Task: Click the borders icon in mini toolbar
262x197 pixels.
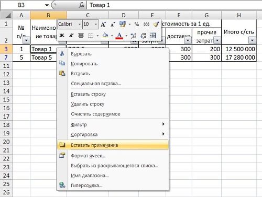Action: tap(91, 36)
